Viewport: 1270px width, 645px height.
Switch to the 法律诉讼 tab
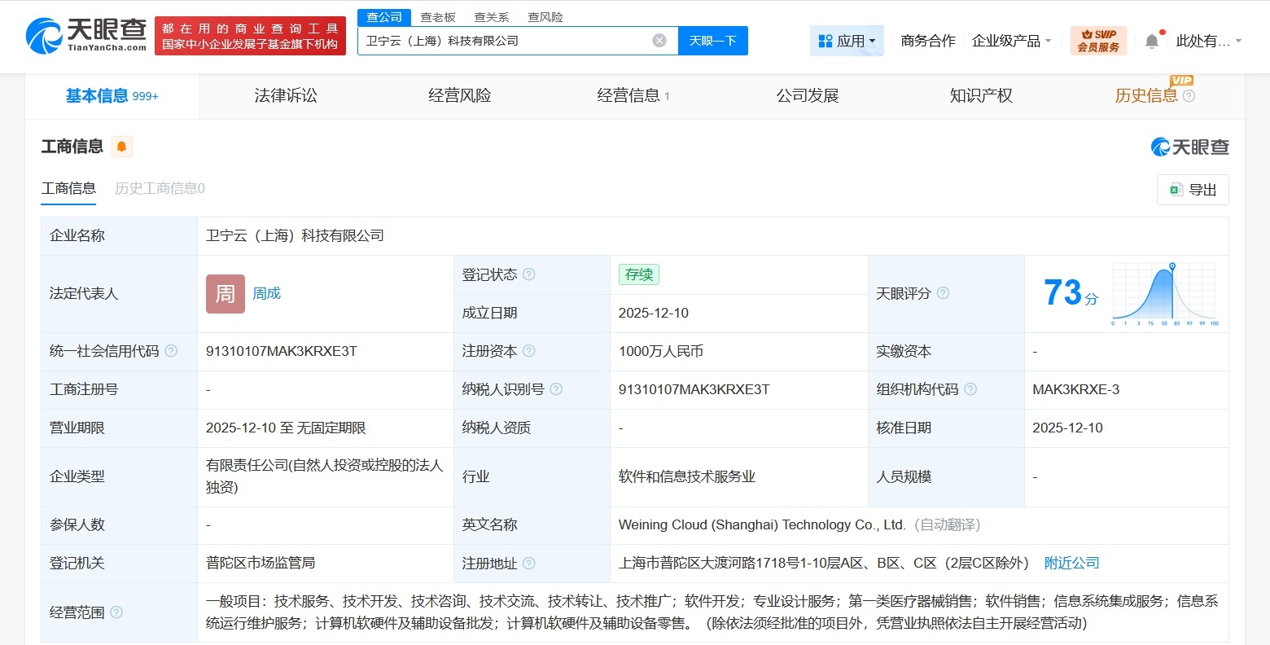click(285, 95)
